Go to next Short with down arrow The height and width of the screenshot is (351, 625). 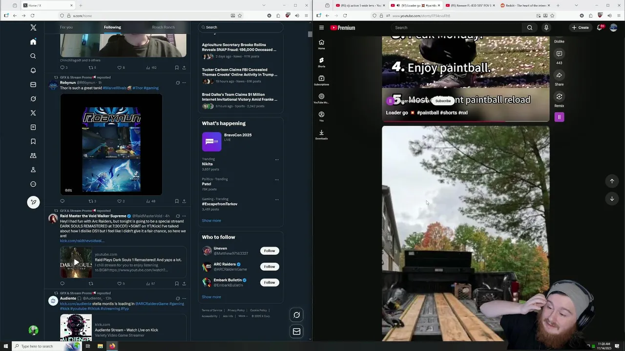point(612,198)
